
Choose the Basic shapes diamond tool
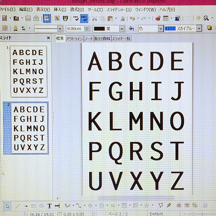(x=90, y=206)
